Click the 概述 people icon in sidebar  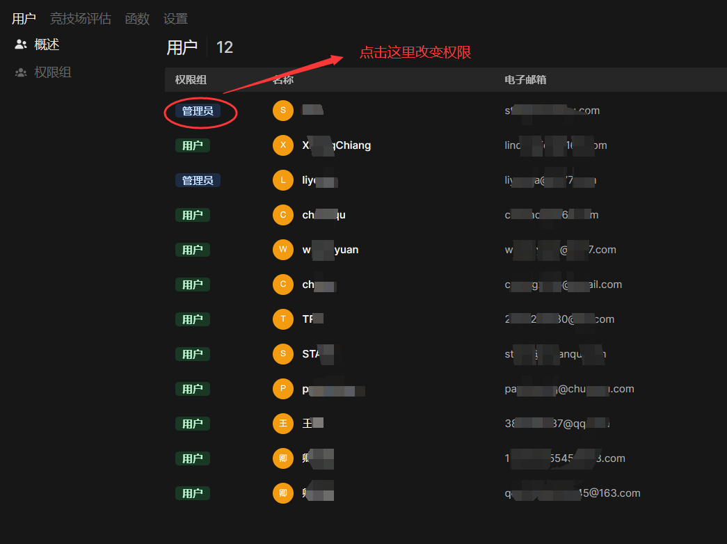[x=21, y=45]
